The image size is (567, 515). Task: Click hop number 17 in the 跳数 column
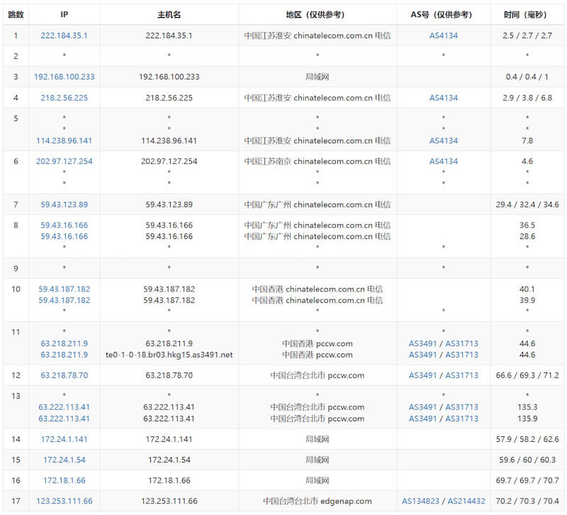(x=16, y=502)
